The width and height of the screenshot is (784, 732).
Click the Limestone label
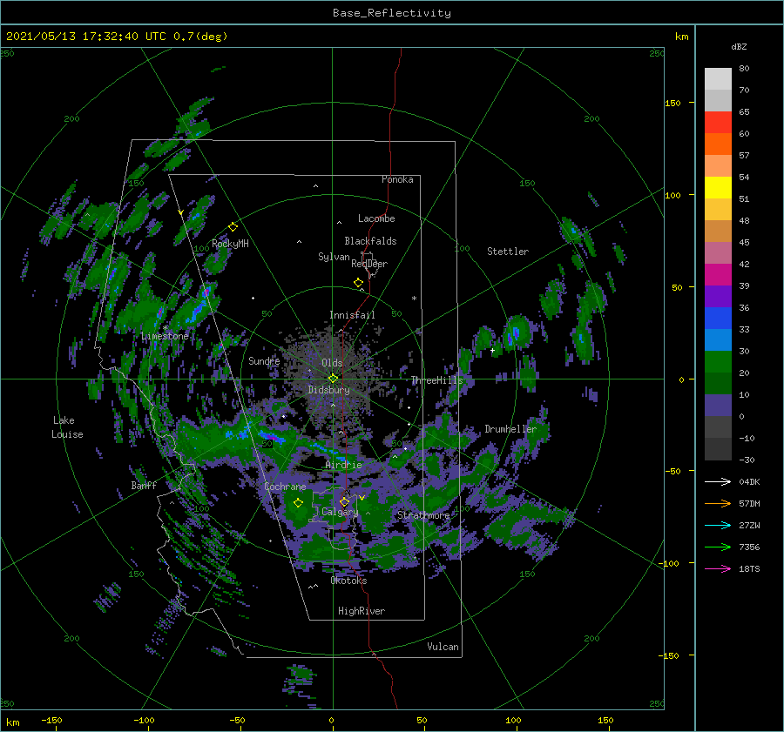[165, 336]
